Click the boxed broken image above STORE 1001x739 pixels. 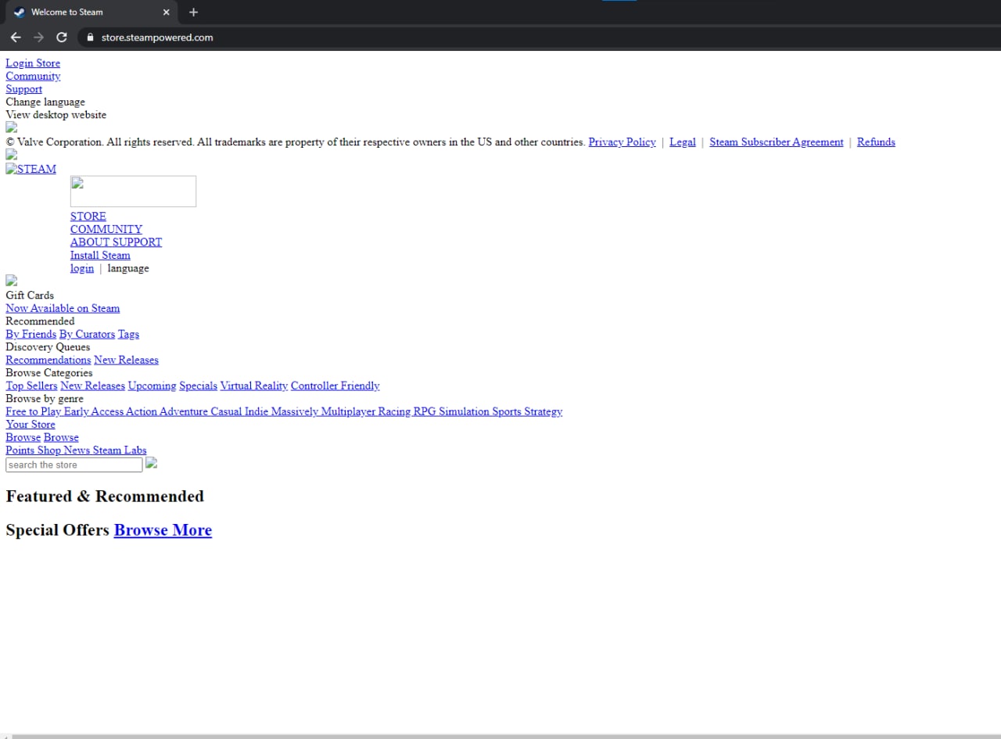133,192
